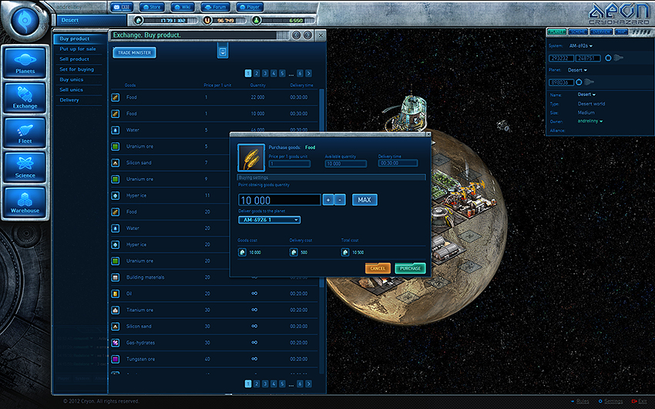Open the Trade Minister panel
This screenshot has height=409, width=655.
134,52
